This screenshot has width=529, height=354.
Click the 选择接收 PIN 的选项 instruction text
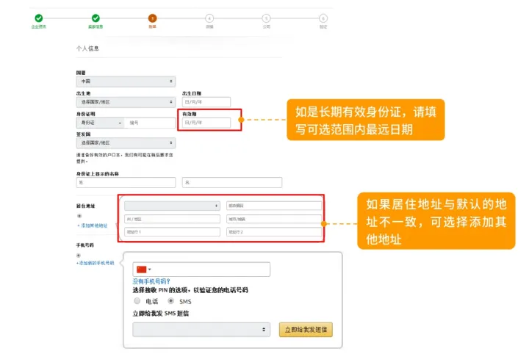190,290
